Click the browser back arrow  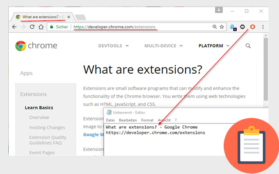point(14,27)
